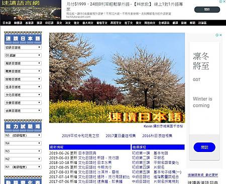
Task: Open 討論區 in navigation bar
Action: [202, 23]
